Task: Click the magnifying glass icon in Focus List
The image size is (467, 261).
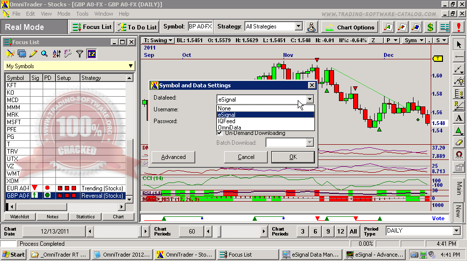Action: pyautogui.click(x=45, y=53)
